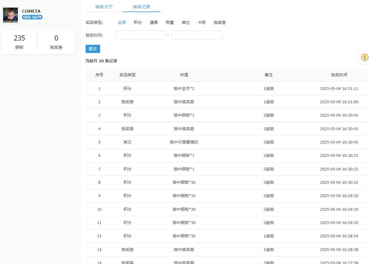
Task: Click the end date input field
Action: tap(197, 35)
